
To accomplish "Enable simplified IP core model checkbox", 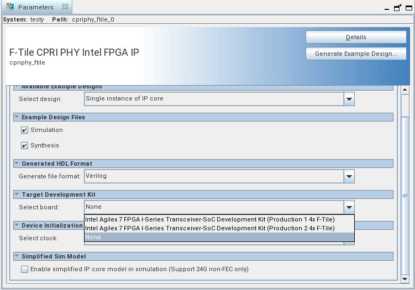I will tap(25, 270).
